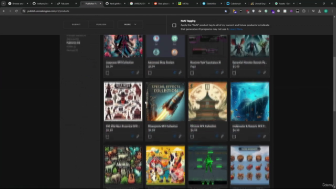Filter by Published products in sidebar
The height and width of the screenshot is (189, 336).
click(73, 43)
